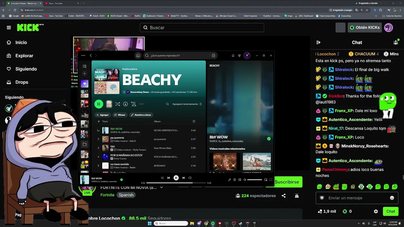Download the BEACHY playlist
The width and height of the screenshot is (404, 227).
[125, 104]
